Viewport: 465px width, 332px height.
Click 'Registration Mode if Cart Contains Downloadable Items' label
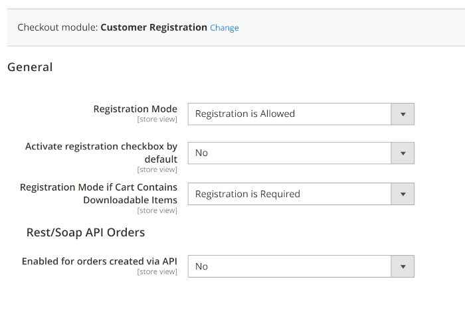98,193
